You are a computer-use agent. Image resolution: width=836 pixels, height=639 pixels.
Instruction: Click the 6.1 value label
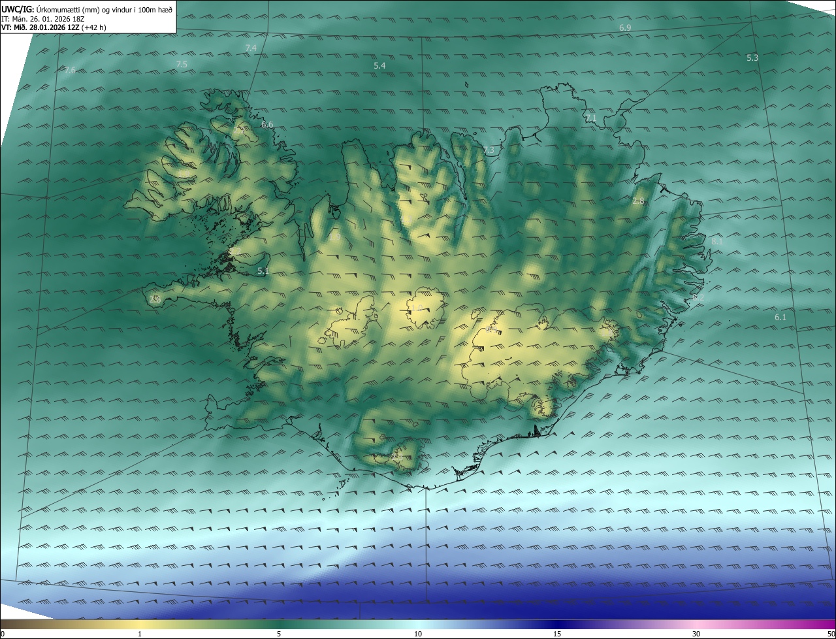tap(780, 318)
